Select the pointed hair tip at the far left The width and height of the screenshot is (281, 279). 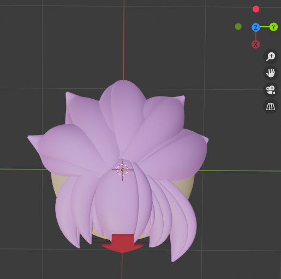[34, 141]
